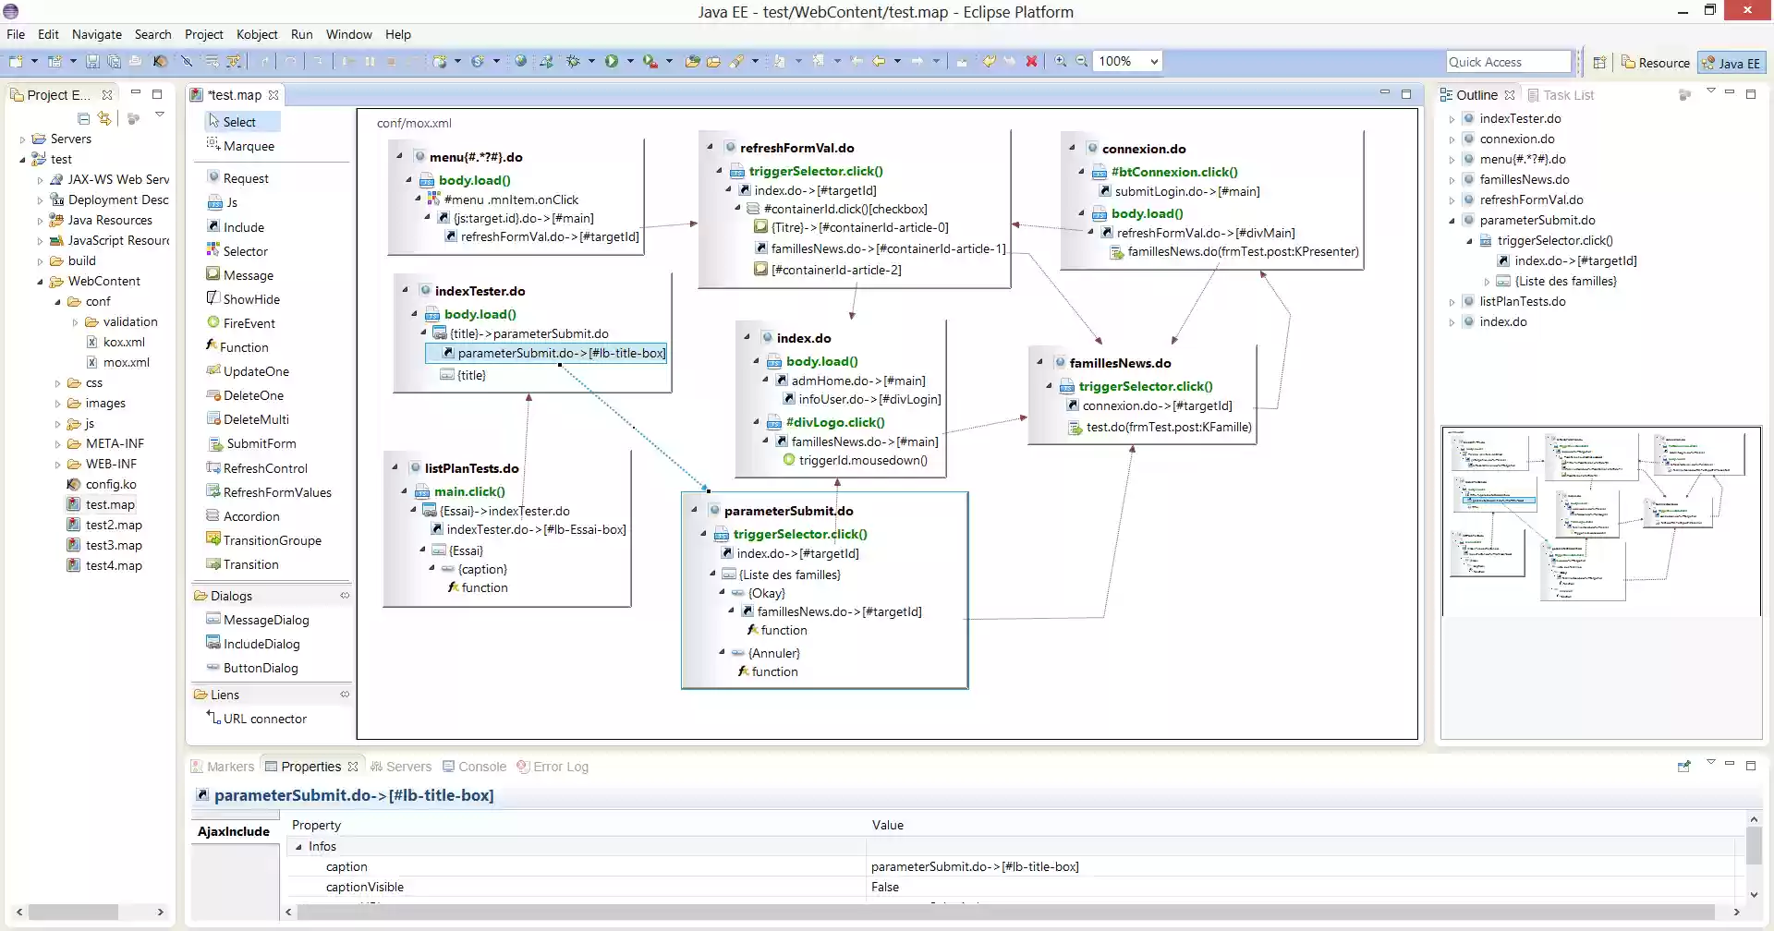Click the MessageDialog entry under Dialogs
The image size is (1774, 931).
click(x=267, y=619)
